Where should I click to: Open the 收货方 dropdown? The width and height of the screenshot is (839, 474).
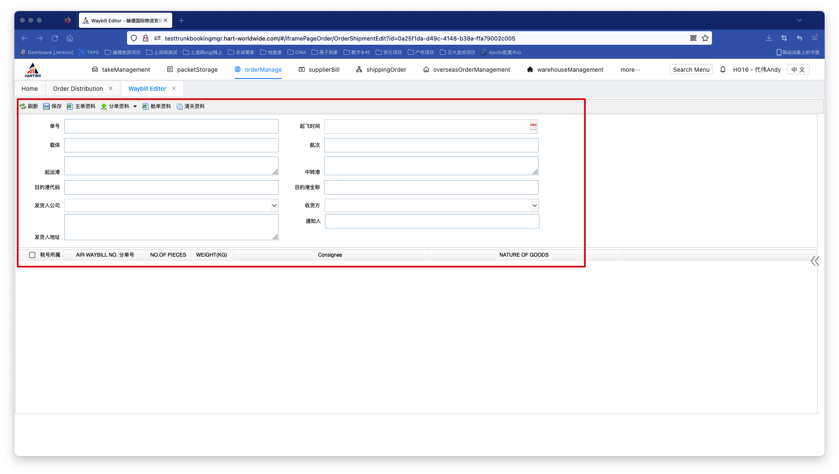(534, 206)
